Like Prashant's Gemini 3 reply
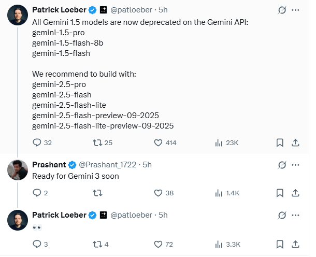 [x=158, y=193]
